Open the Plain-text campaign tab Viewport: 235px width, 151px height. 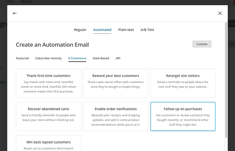coord(126,30)
